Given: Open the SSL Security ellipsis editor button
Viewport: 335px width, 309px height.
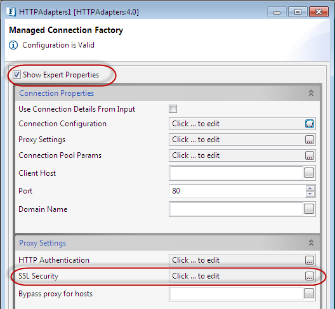Looking at the screenshot, I should (x=310, y=276).
